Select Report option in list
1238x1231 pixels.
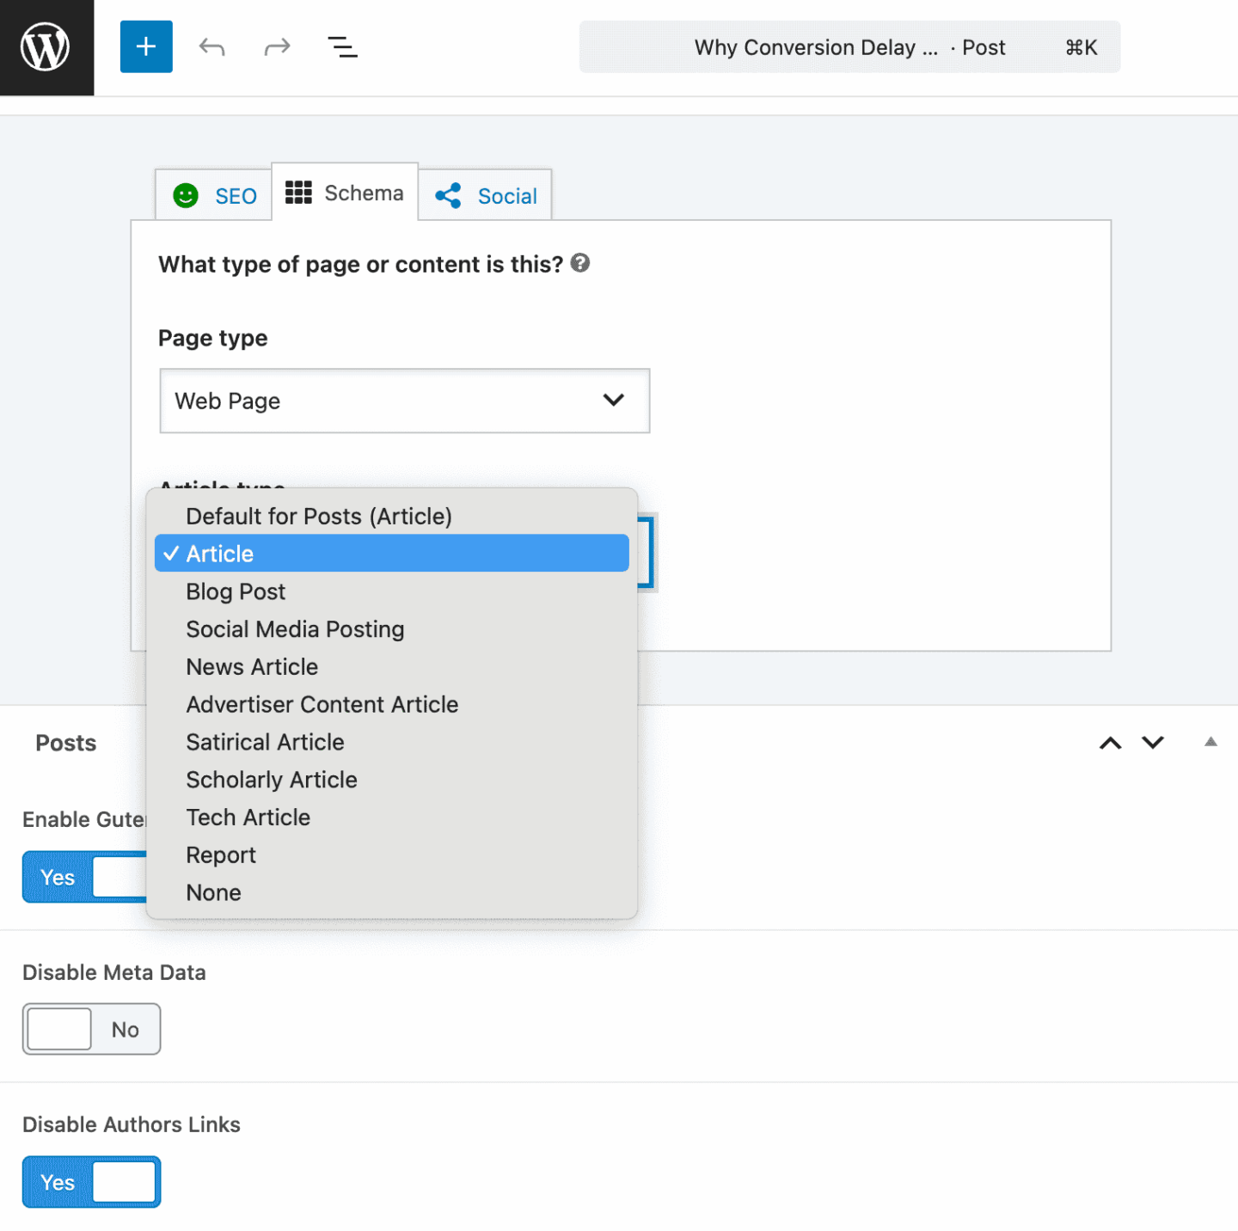point(392,855)
